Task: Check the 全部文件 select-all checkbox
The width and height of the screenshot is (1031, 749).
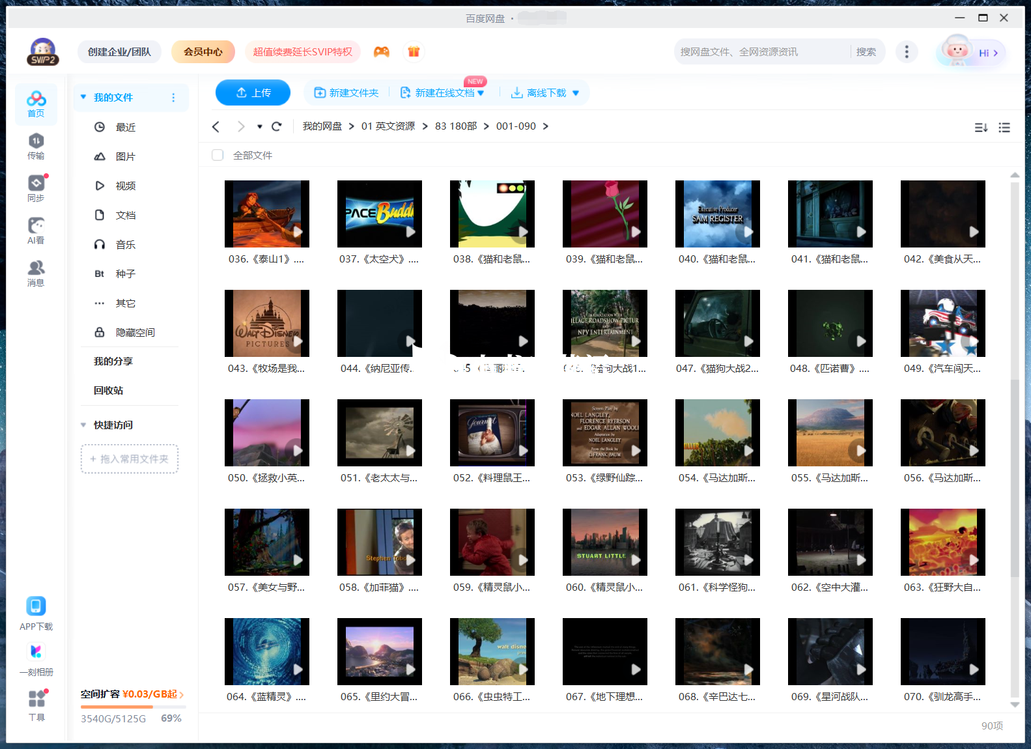Action: 218,155
